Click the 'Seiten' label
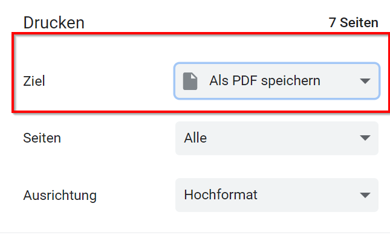This screenshot has width=390, height=244. tap(42, 138)
